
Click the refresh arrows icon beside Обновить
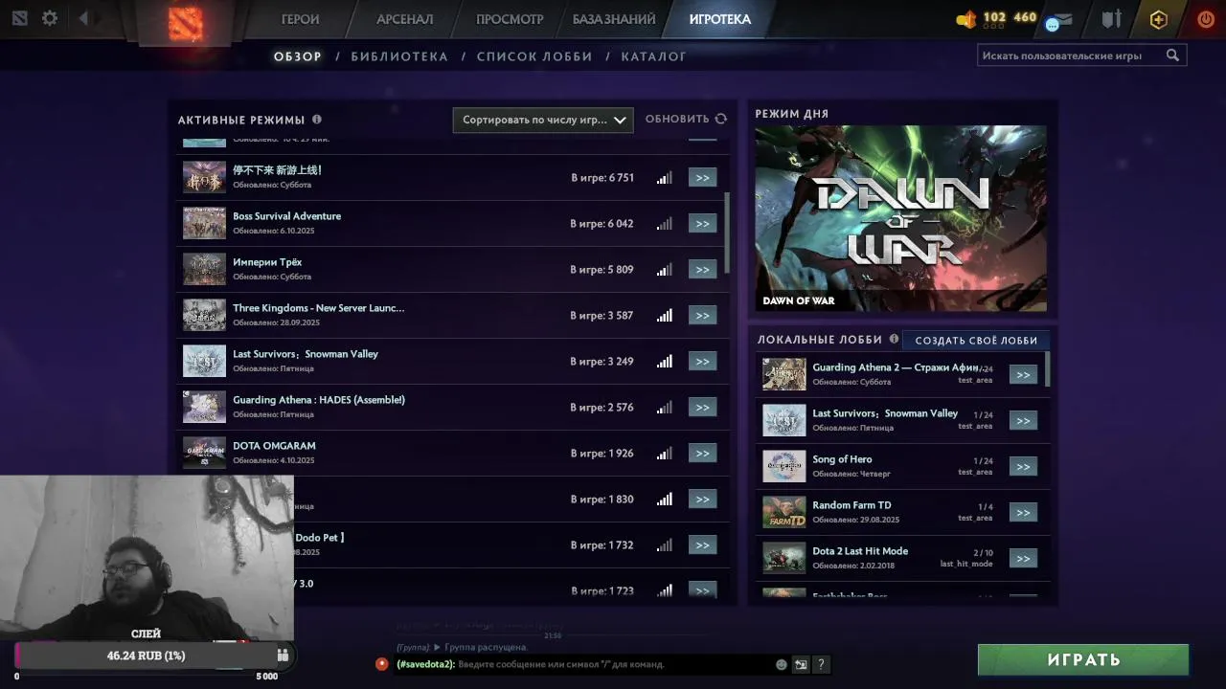[x=721, y=119]
